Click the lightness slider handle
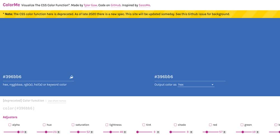This screenshot has width=280, height=140. click(x=111, y=132)
